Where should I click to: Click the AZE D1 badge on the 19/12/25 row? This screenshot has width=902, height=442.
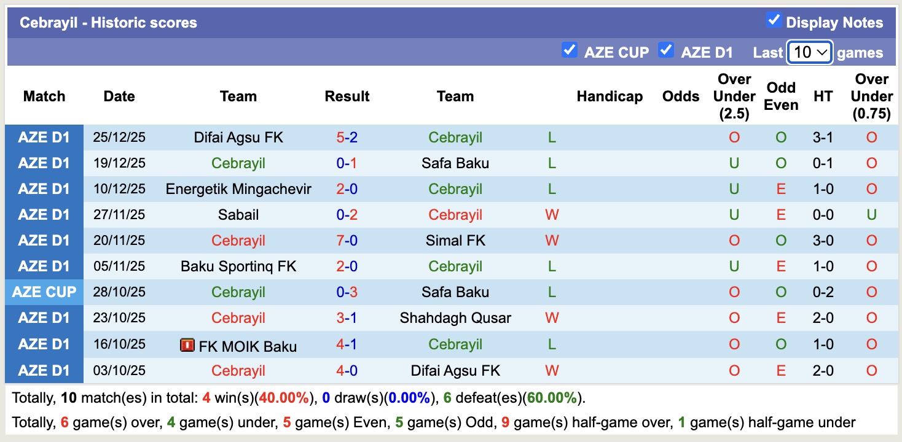[x=44, y=163]
